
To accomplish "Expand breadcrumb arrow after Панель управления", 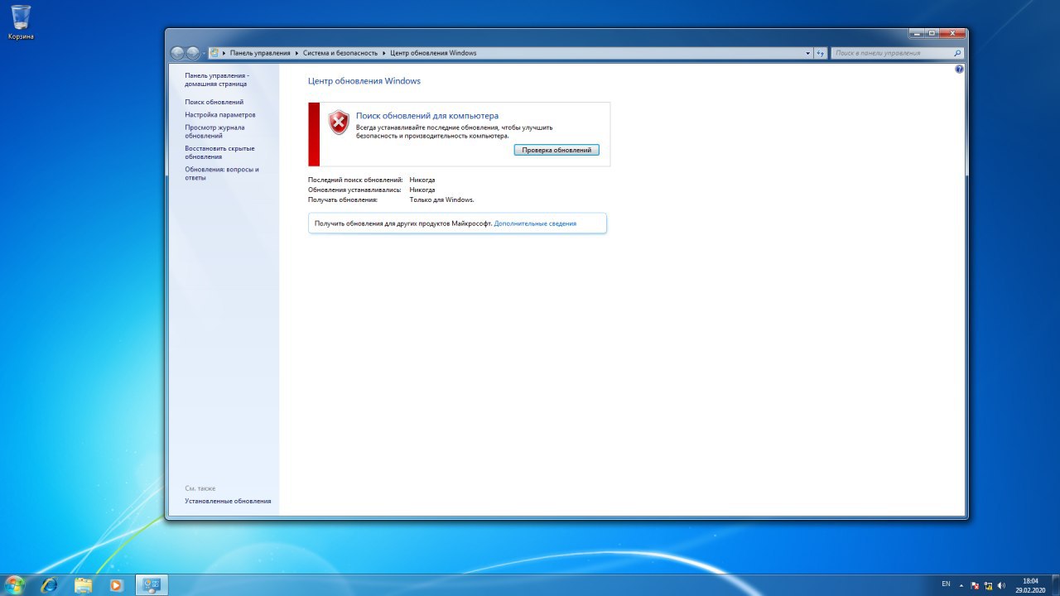I will click(x=296, y=53).
